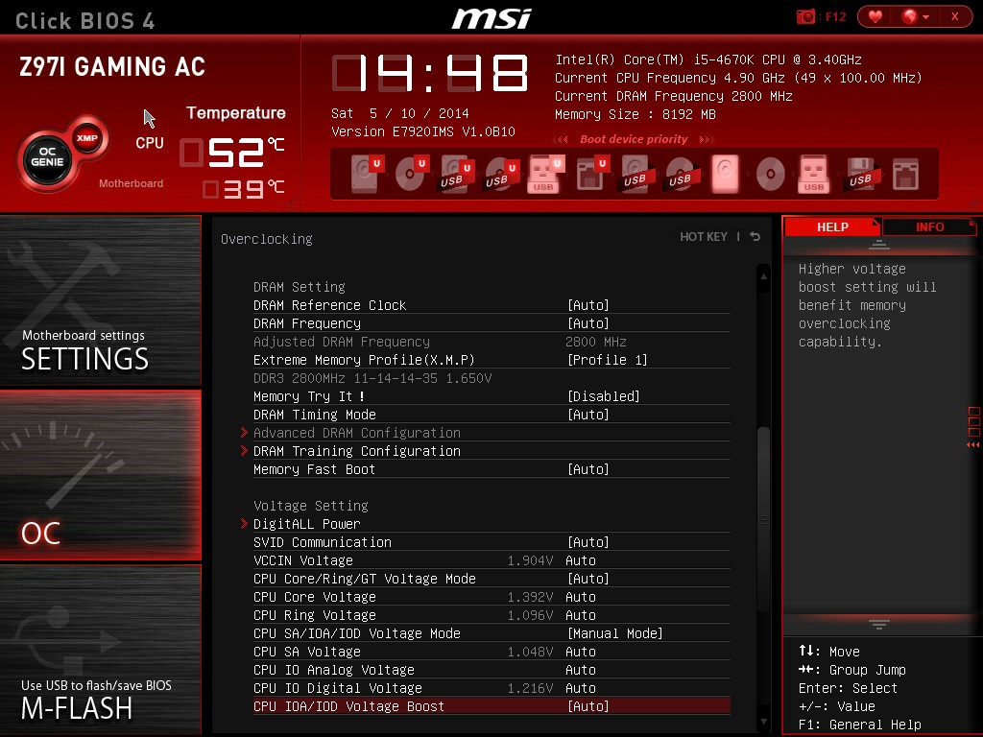Click the Version E7920IMS V1.0B10 text

[x=423, y=131]
